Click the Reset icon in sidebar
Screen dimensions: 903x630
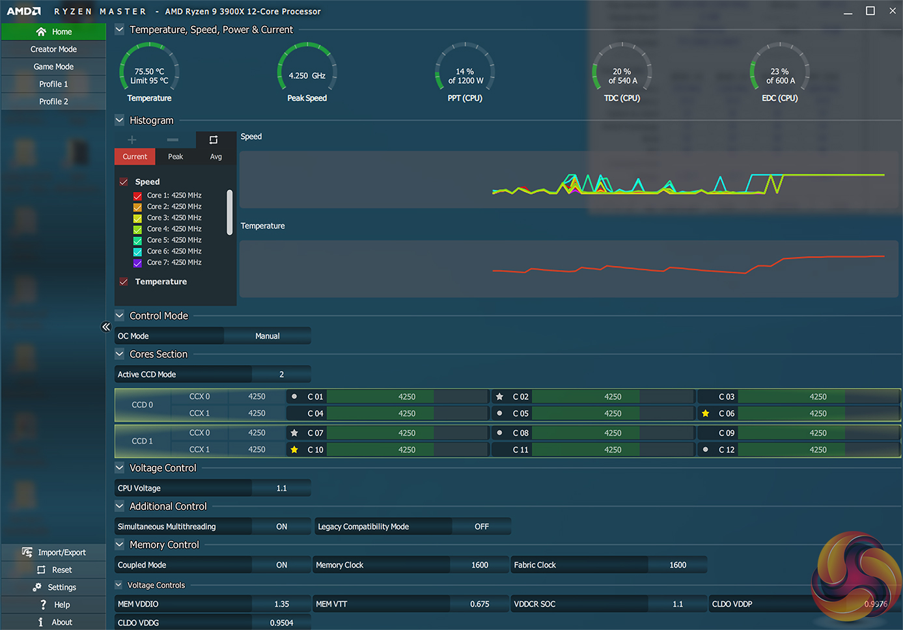pyautogui.click(x=41, y=570)
